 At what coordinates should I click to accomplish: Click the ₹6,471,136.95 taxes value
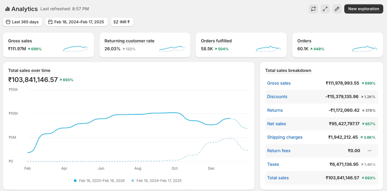point(344,164)
